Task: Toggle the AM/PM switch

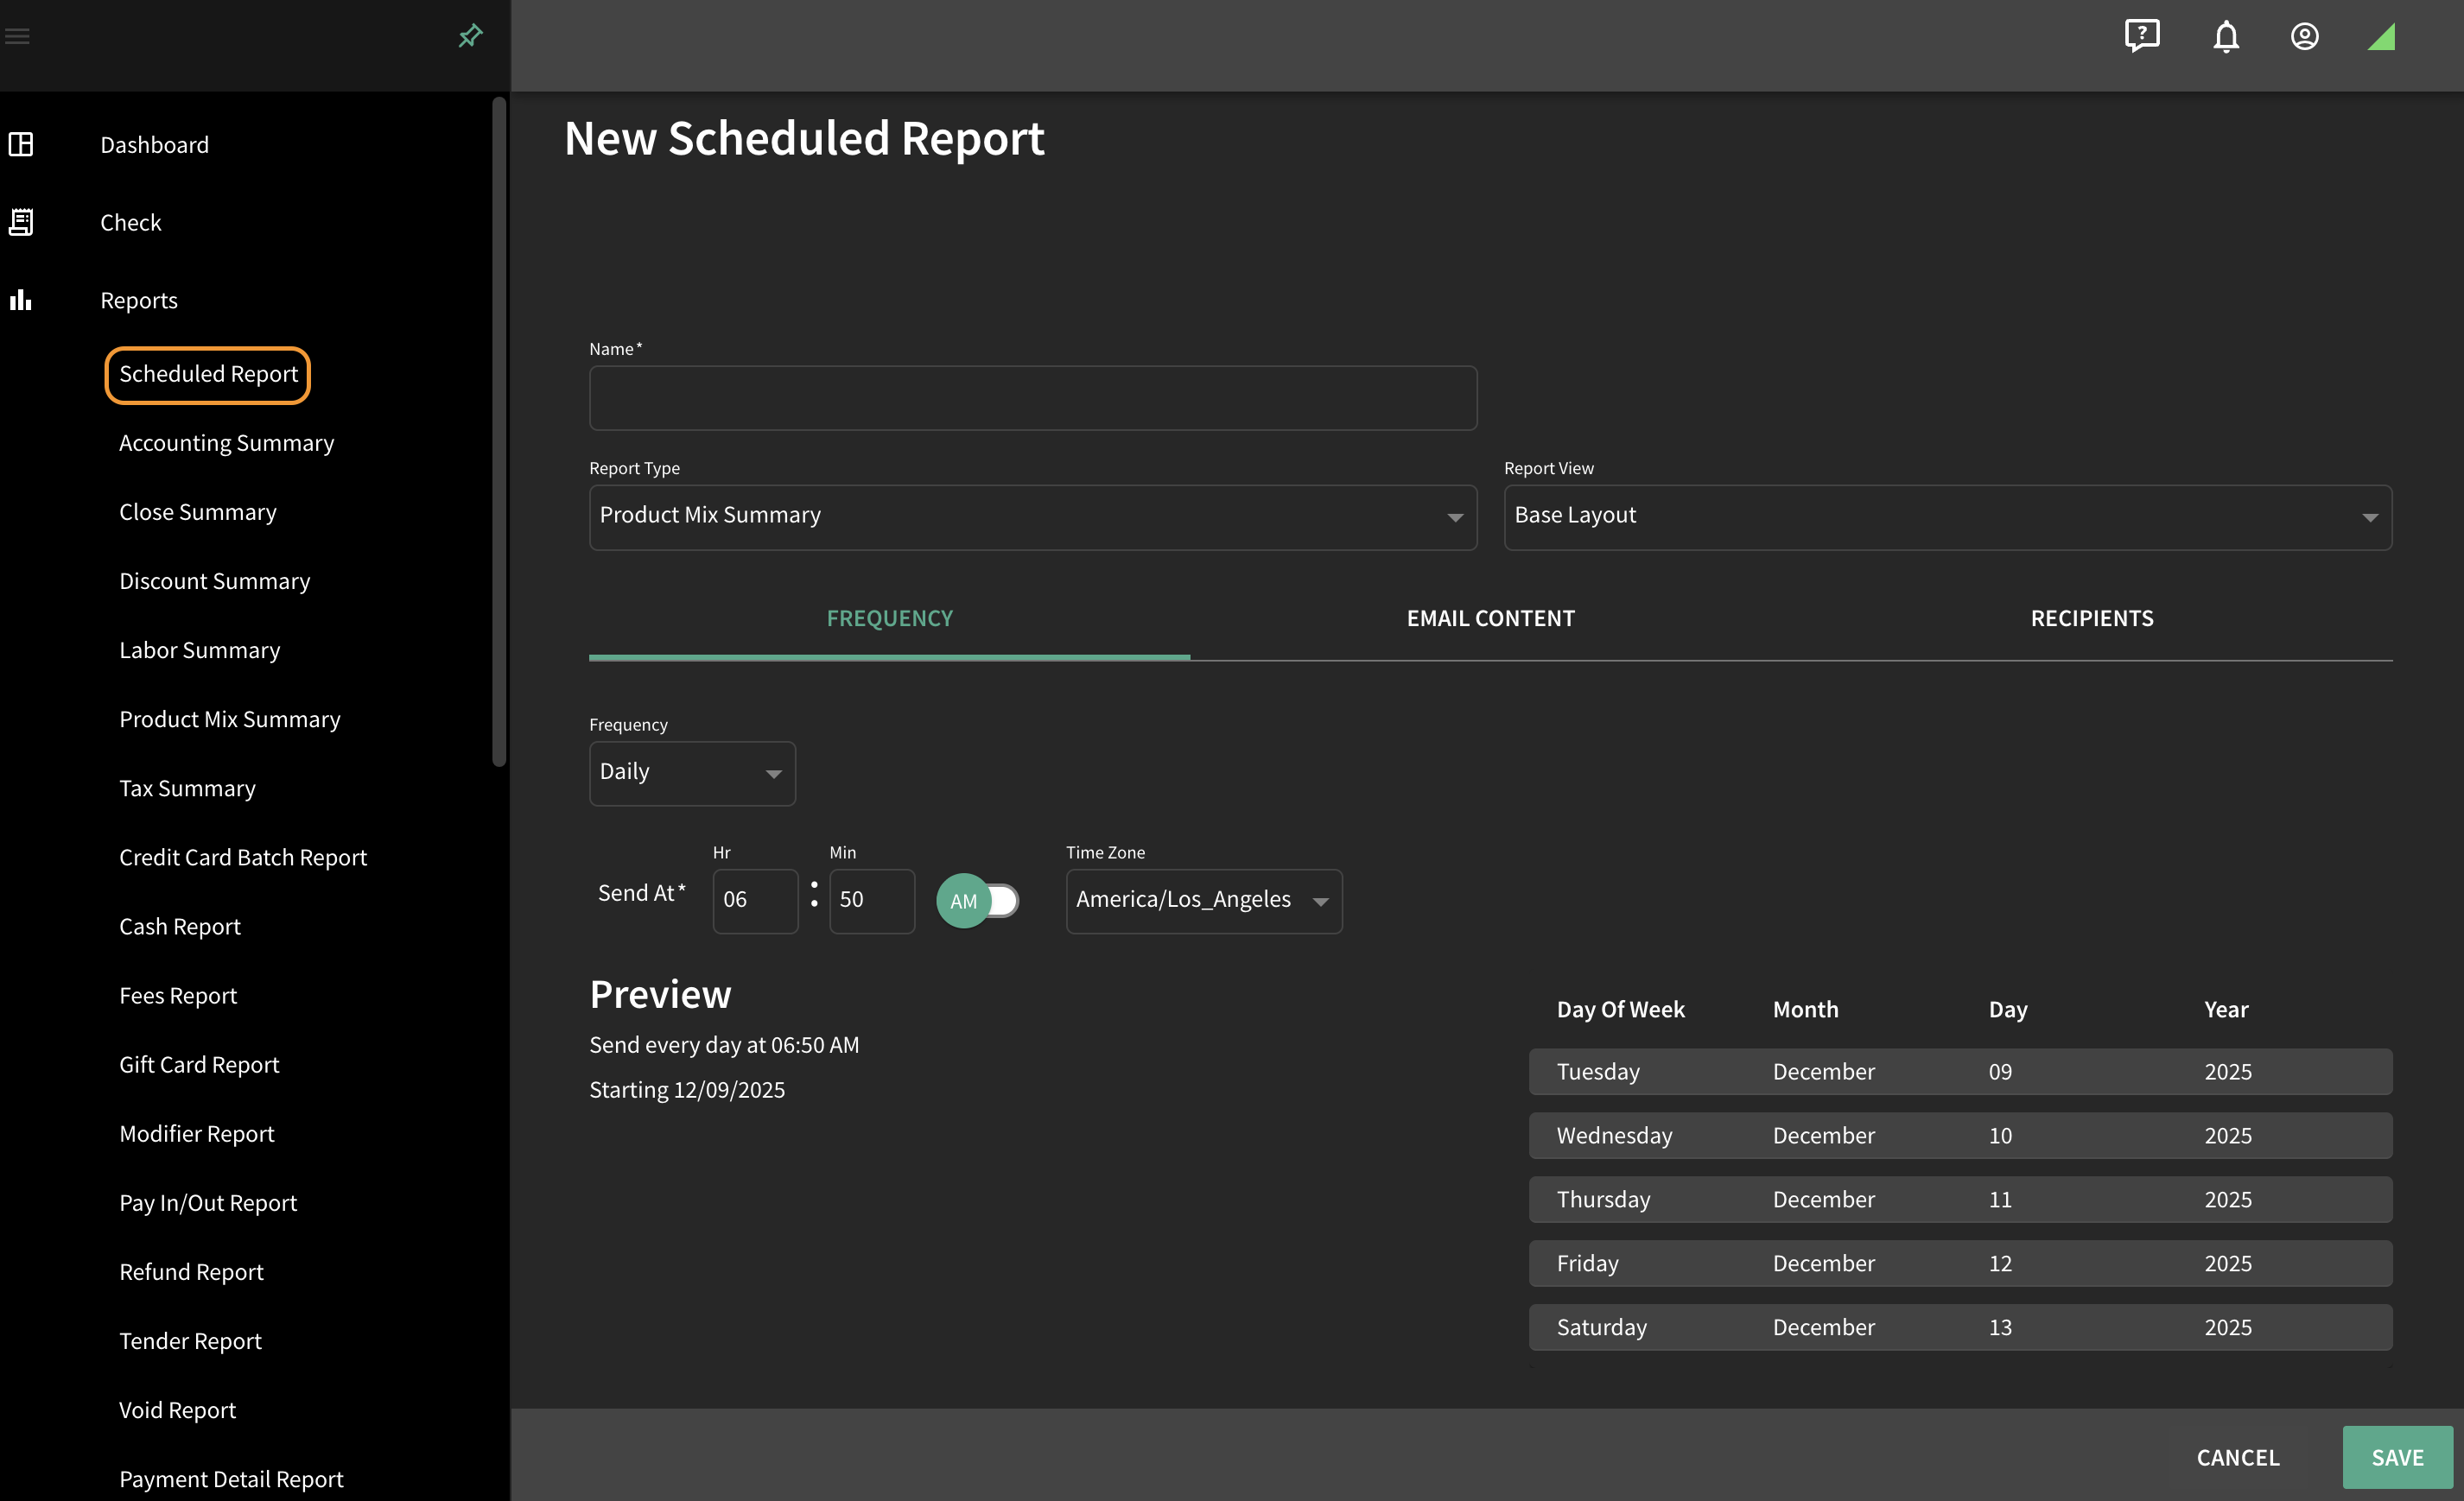Action: point(978,901)
